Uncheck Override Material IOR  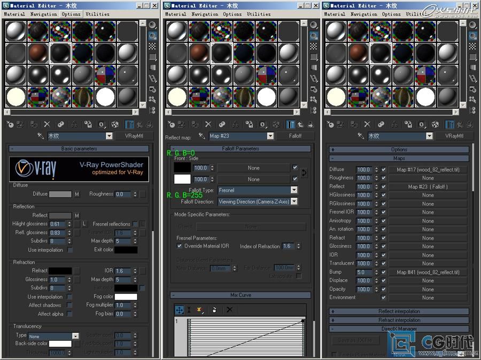tap(179, 246)
